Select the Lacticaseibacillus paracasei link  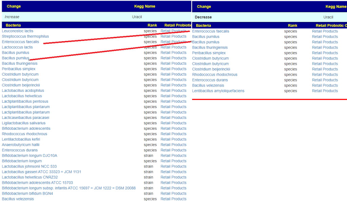(25, 118)
